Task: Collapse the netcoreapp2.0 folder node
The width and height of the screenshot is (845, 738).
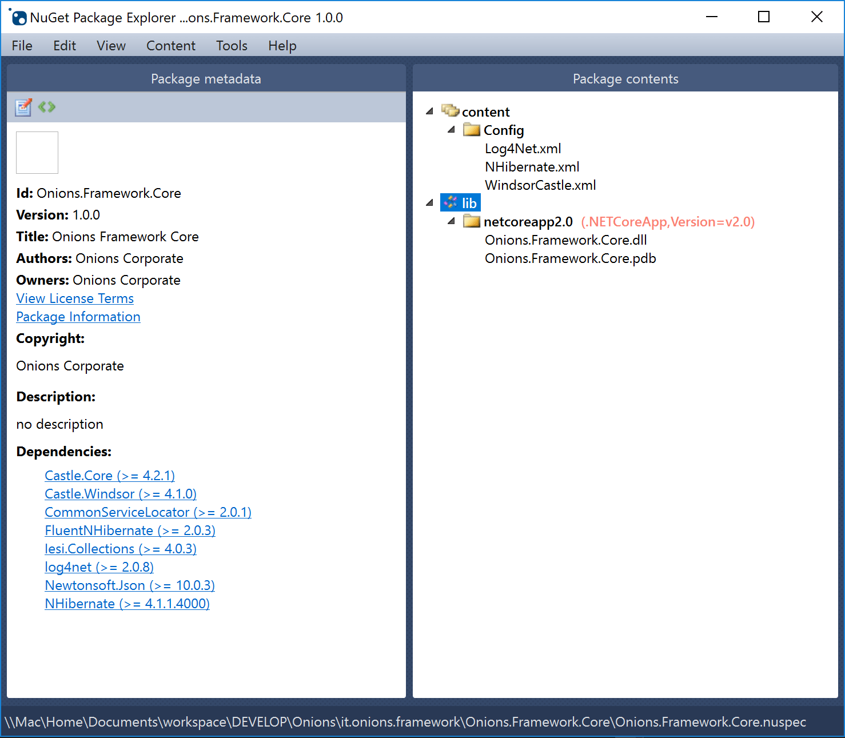Action: pyautogui.click(x=452, y=221)
